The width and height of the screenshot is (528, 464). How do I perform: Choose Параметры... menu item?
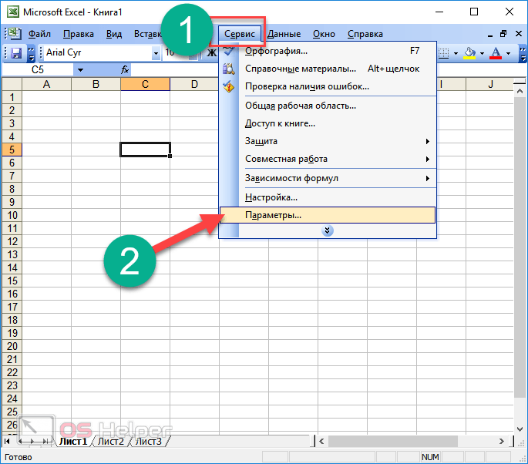(328, 215)
